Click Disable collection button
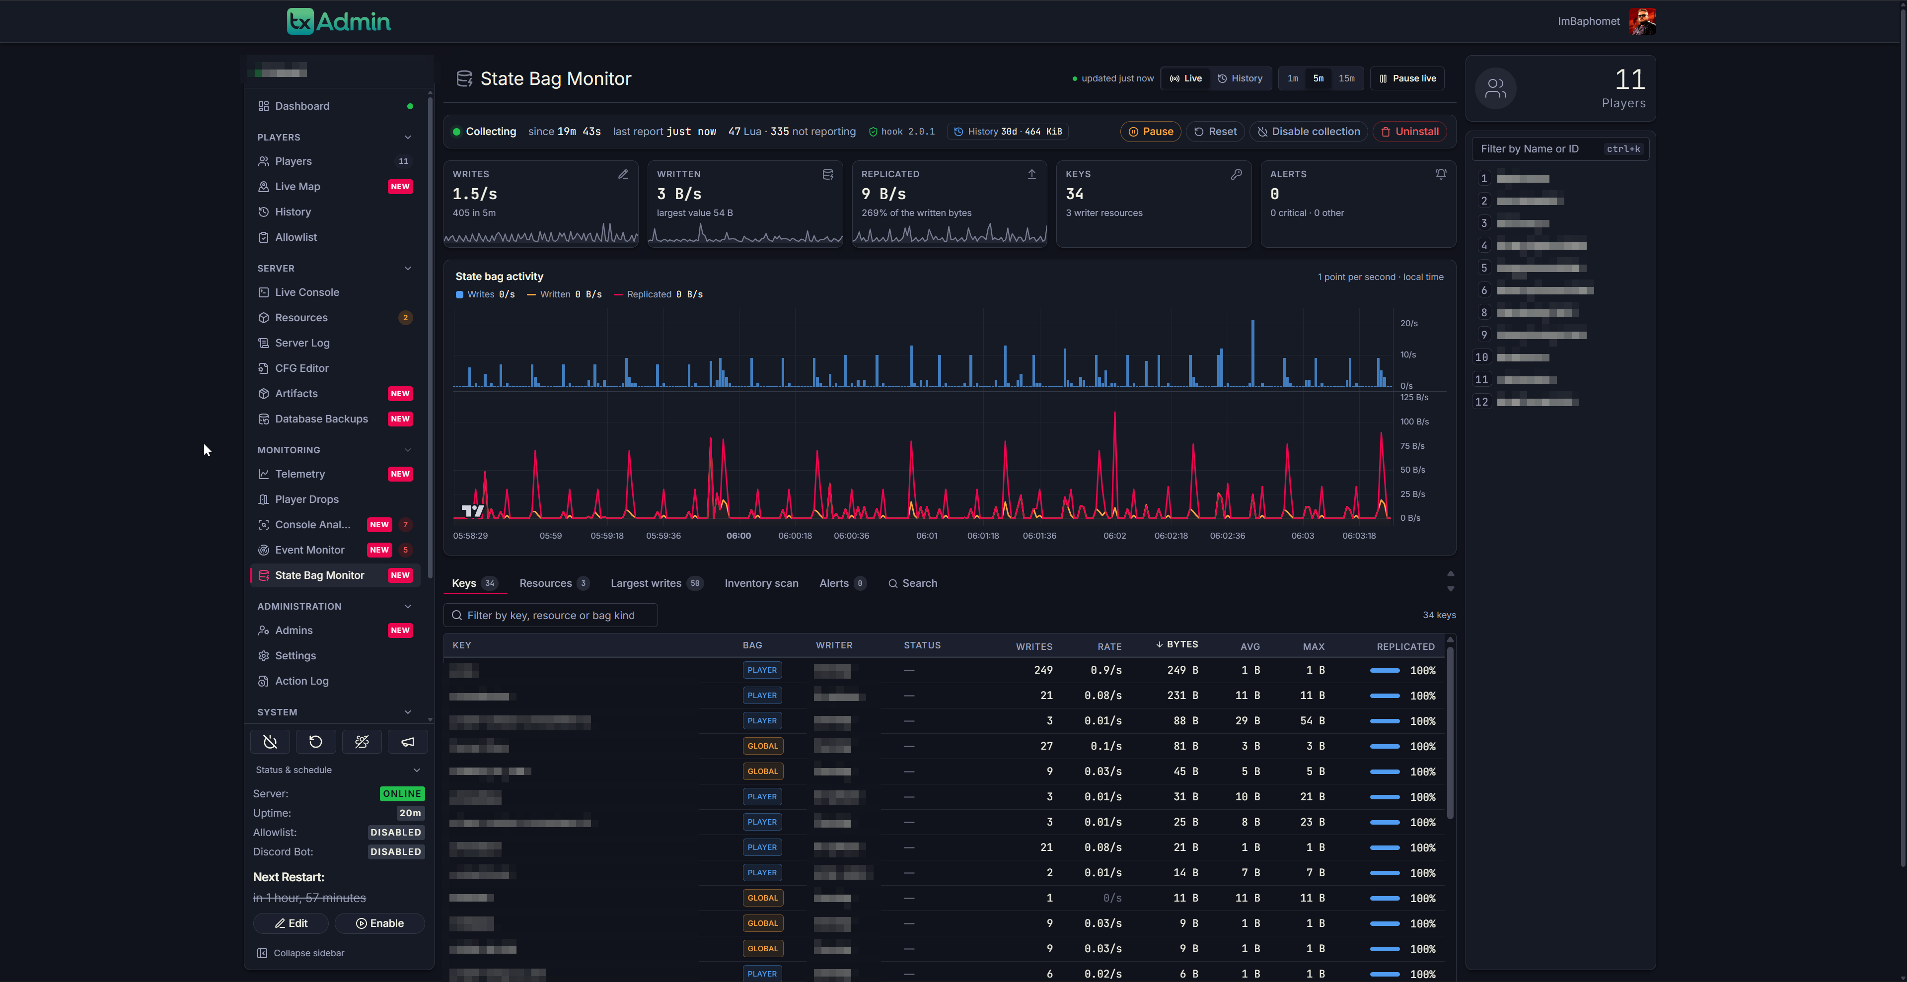This screenshot has height=982, width=1907. 1308,132
